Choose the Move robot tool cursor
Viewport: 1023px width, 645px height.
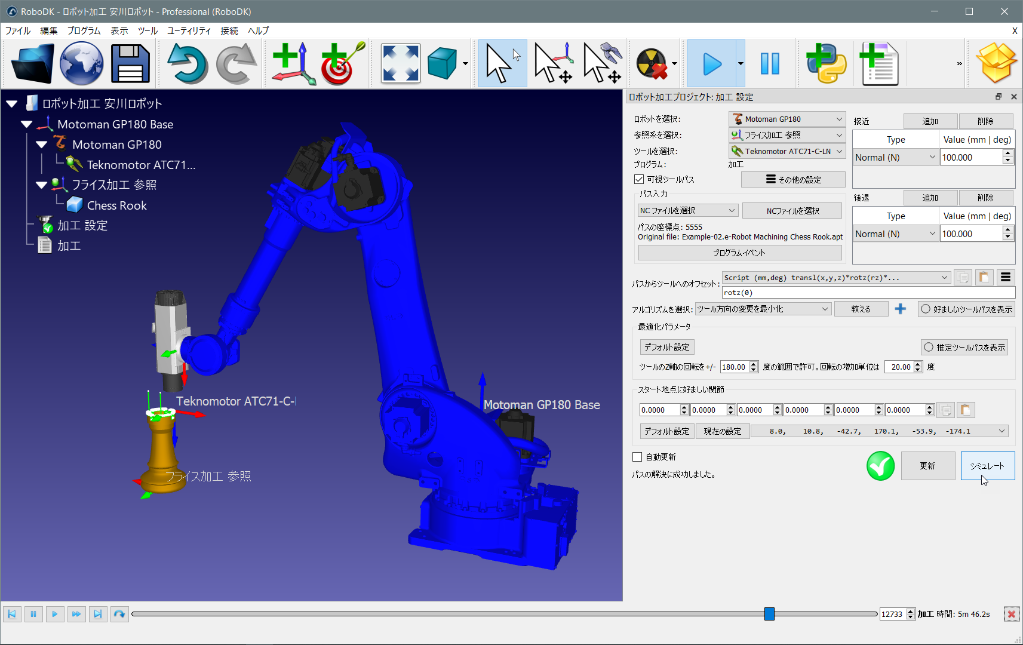(x=602, y=63)
